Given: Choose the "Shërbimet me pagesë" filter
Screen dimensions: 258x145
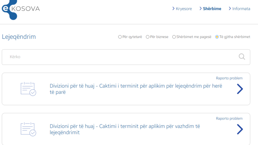Looking at the screenshot, I should coord(174,37).
